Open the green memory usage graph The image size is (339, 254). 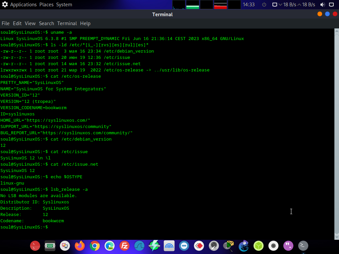pos(193,5)
